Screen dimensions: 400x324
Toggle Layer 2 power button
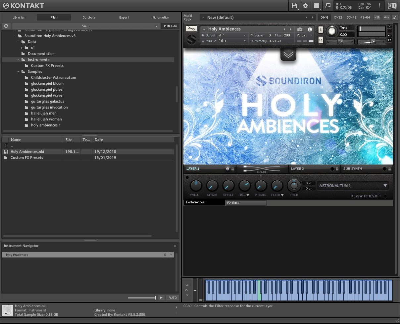click(x=332, y=169)
